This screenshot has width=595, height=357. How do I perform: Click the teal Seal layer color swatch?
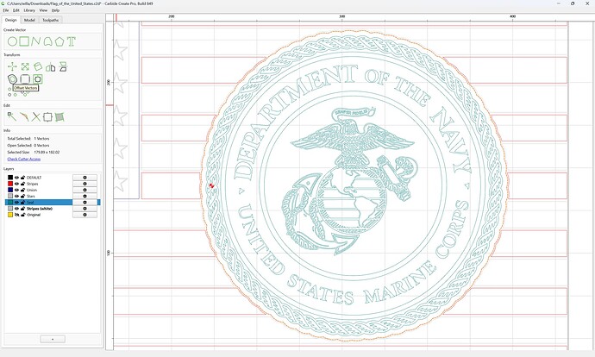coord(10,202)
